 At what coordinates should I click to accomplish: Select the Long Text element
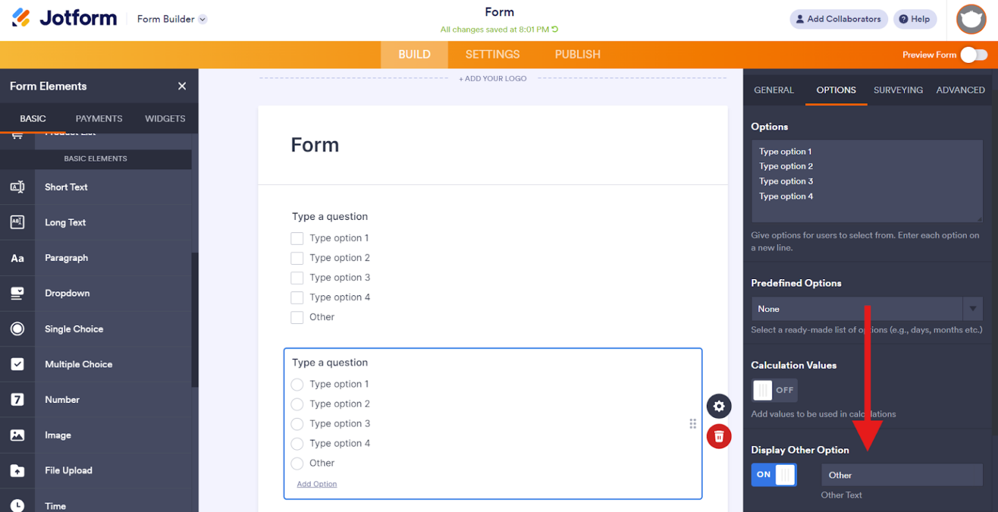click(x=65, y=222)
